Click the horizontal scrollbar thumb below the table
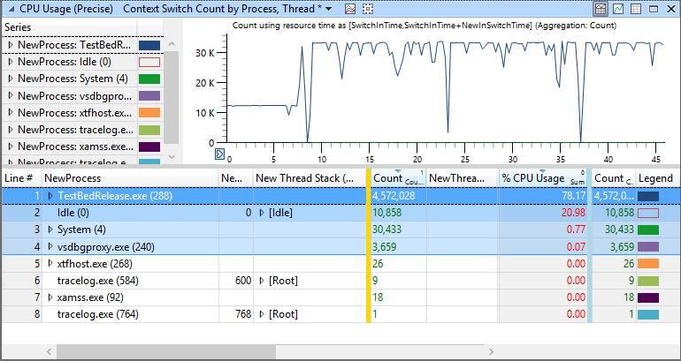Image resolution: width=681 pixels, height=361 pixels. pyautogui.click(x=166, y=351)
